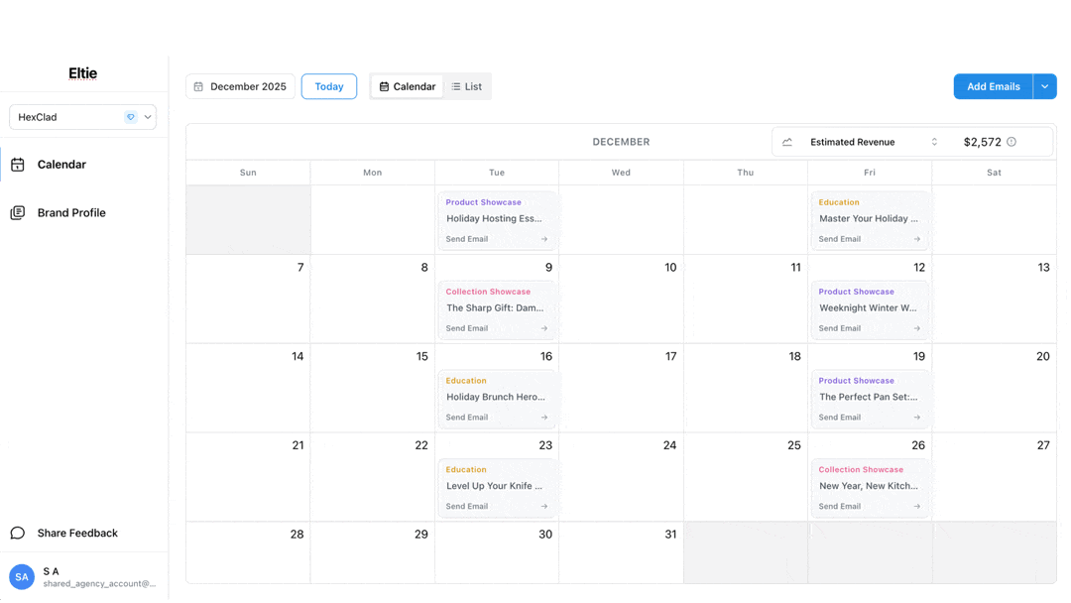Open the Add Emails dropdown arrow
Screen dimensions: 1071x603
coord(1045,87)
